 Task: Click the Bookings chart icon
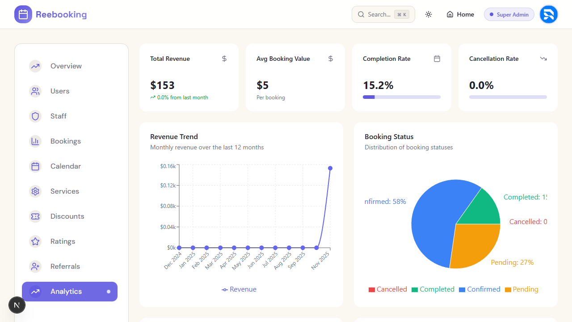[x=35, y=141]
